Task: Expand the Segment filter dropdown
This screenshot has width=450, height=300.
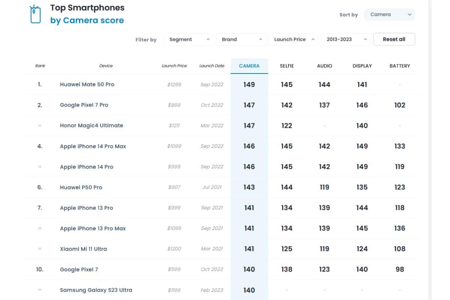Action: pyautogui.click(x=189, y=39)
